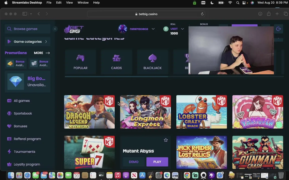Screen dimensions: 289x180
Task: Click MORE next to Promotions
Action: click(x=42, y=53)
